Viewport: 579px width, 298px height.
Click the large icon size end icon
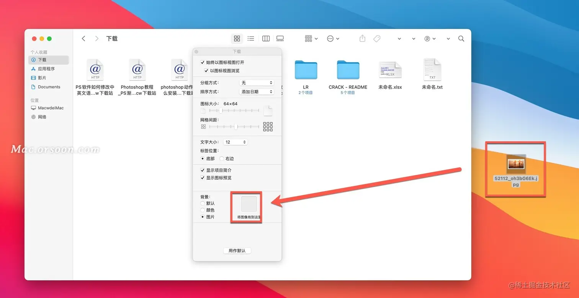[268, 110]
